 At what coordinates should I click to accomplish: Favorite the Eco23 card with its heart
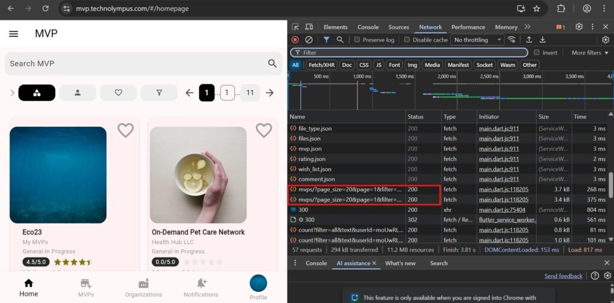[126, 130]
